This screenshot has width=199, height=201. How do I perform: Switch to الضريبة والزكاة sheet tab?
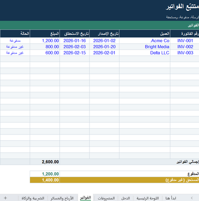33,198
